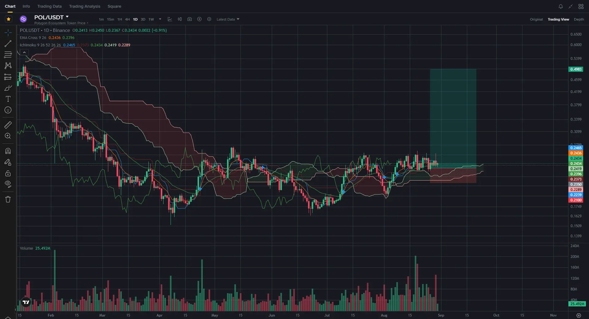Click the EMA Cross 9 26 indicator label
The width and height of the screenshot is (589, 319).
click(x=33, y=38)
